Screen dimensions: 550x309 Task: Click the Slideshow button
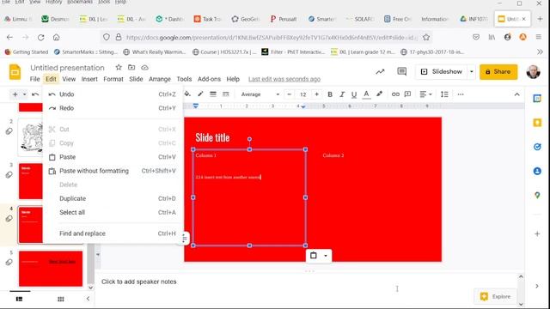pyautogui.click(x=442, y=72)
